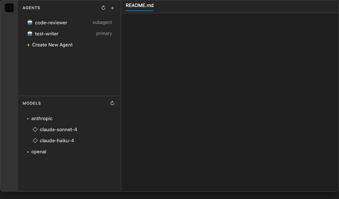Click the robot icon beside code-reviewer
This screenshot has width=339, height=199.
tap(30, 22)
